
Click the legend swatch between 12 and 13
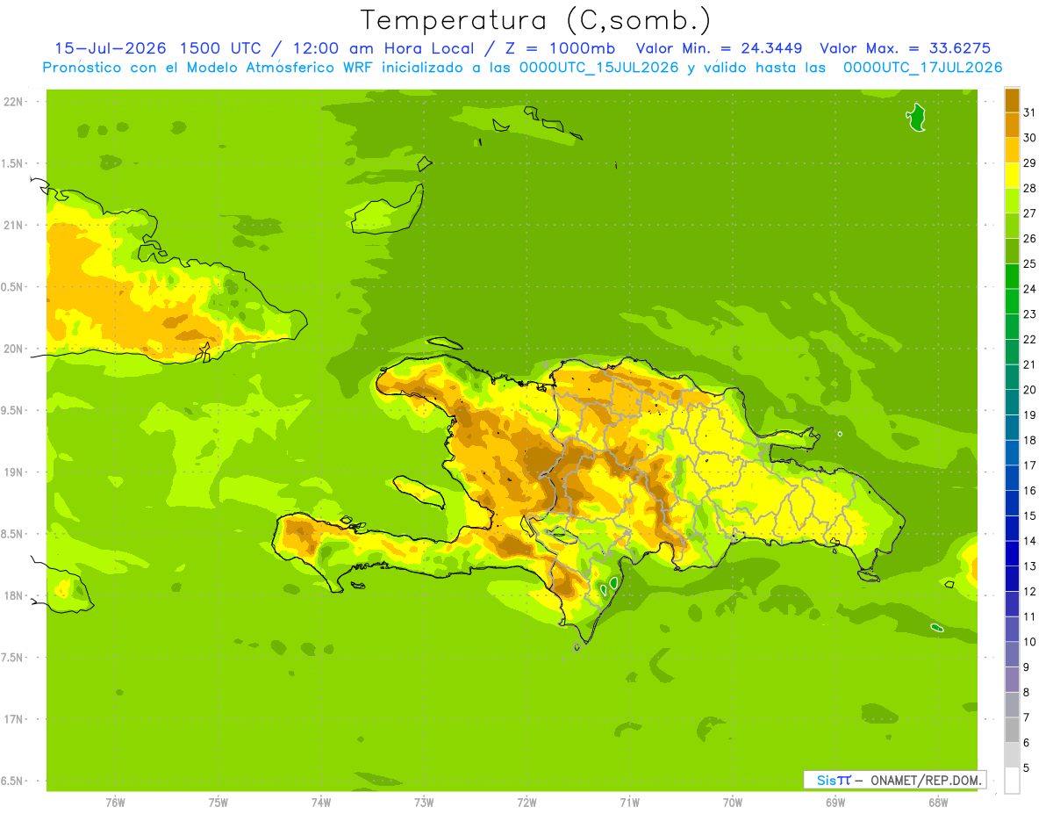pyautogui.click(x=1012, y=579)
